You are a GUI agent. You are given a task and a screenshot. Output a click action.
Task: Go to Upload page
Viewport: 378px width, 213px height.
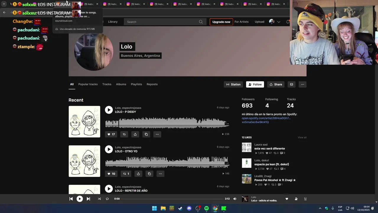(260, 22)
